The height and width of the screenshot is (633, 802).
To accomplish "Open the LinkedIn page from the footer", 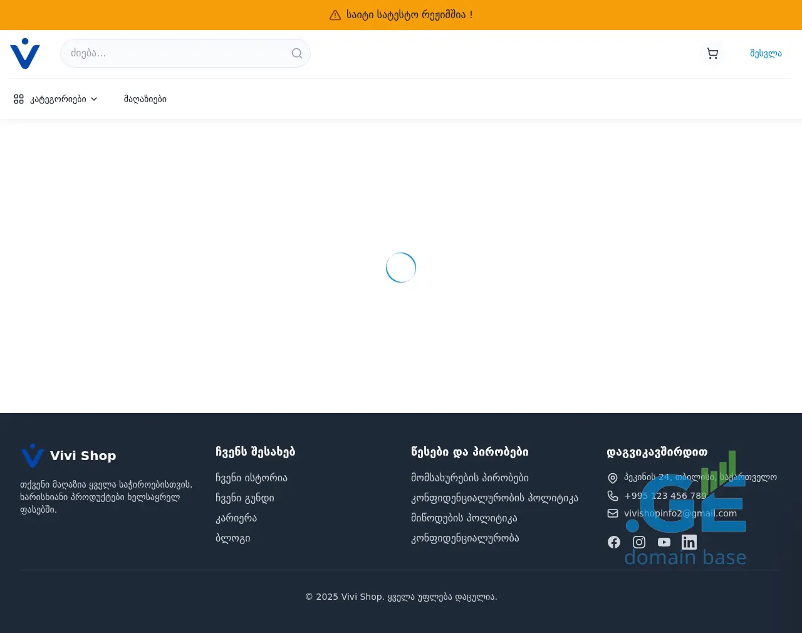I will (x=689, y=542).
